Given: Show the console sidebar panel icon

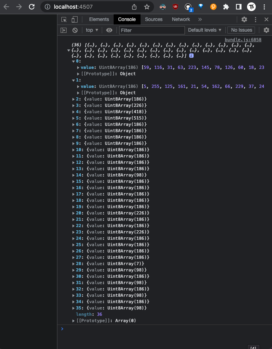Looking at the screenshot, I should (63, 30).
